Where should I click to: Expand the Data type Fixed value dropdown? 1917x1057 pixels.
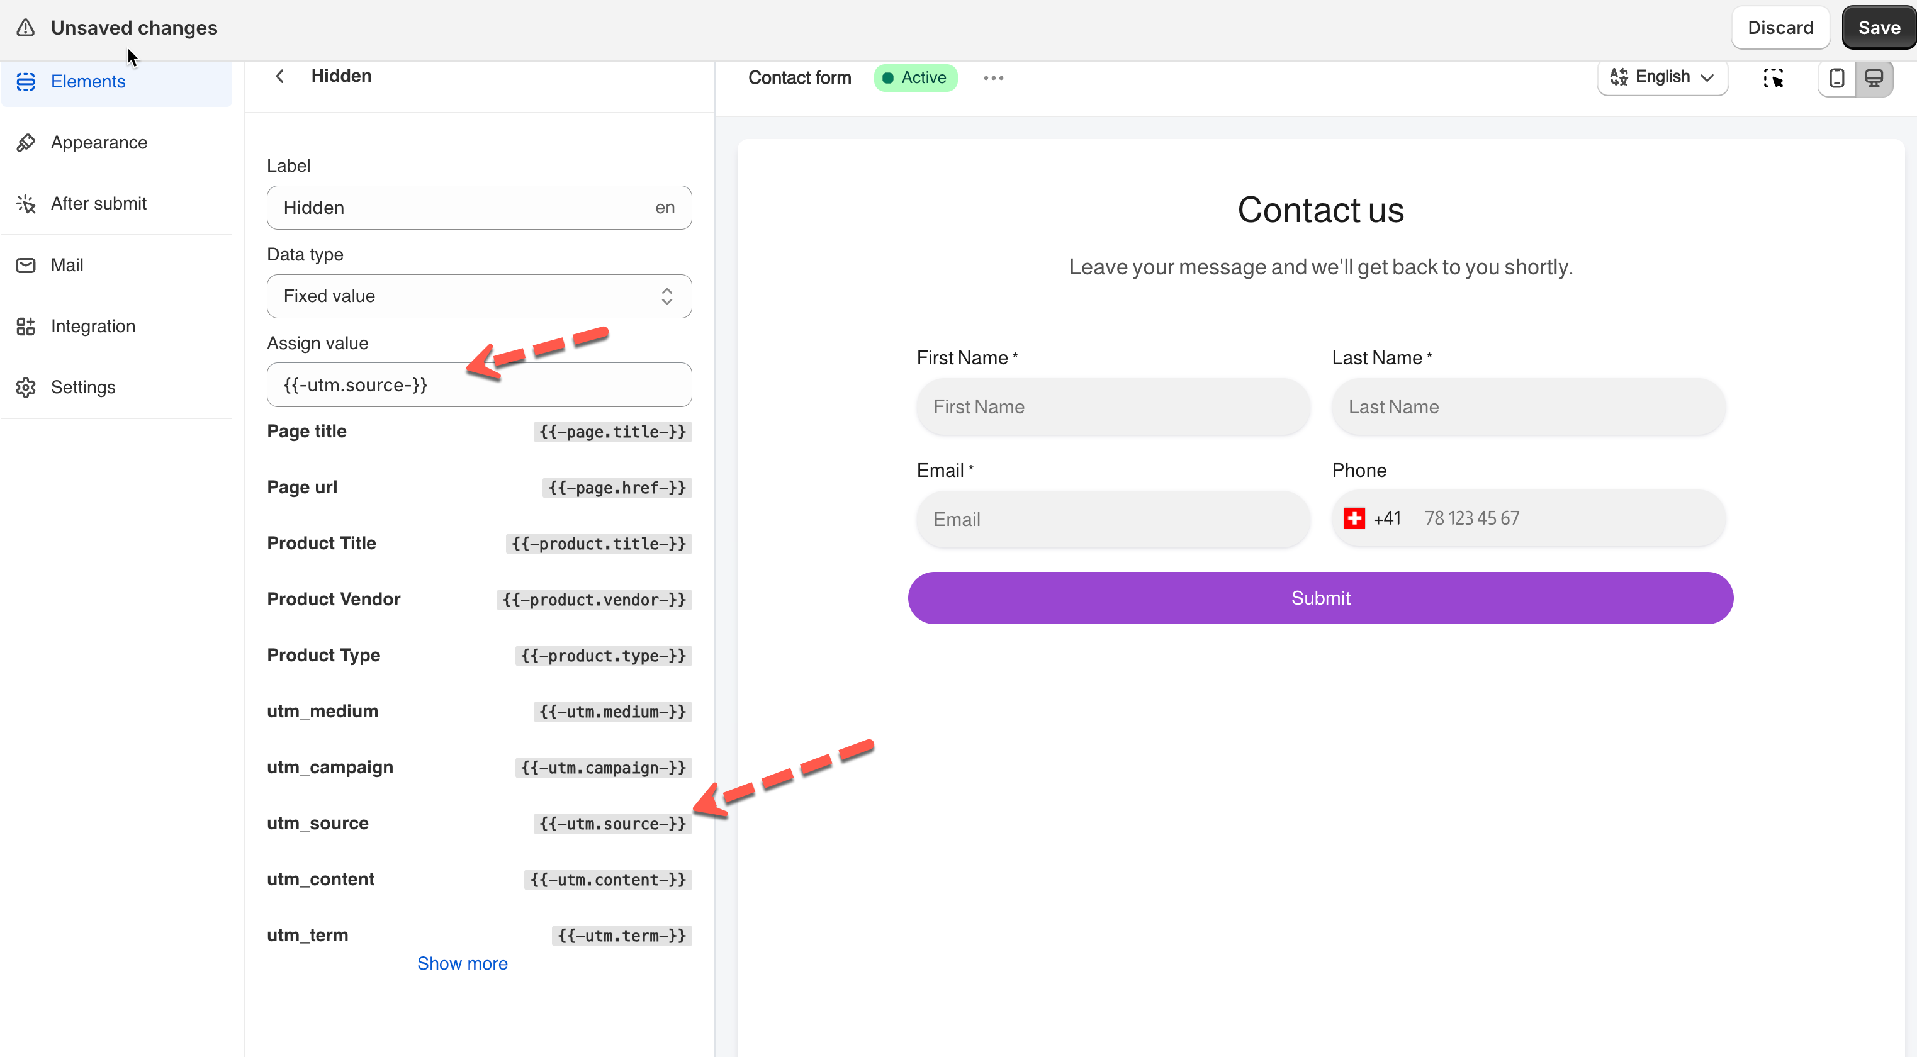click(478, 296)
